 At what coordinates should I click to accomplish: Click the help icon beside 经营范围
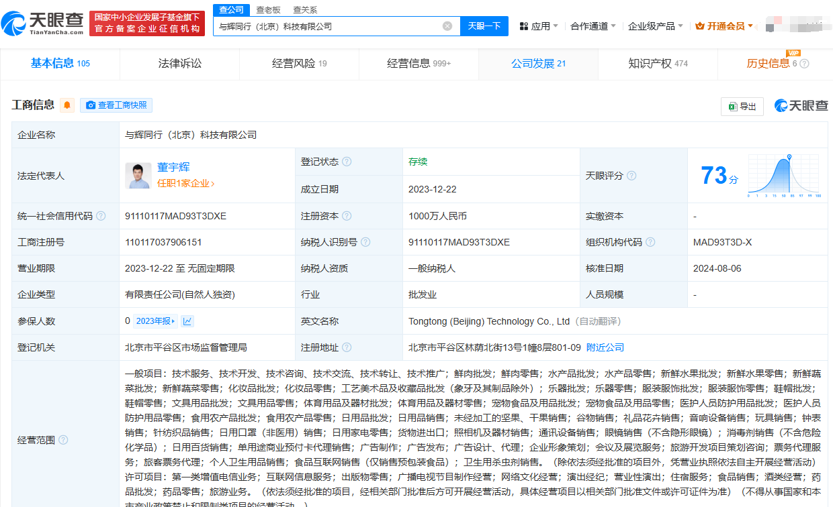[x=63, y=440]
